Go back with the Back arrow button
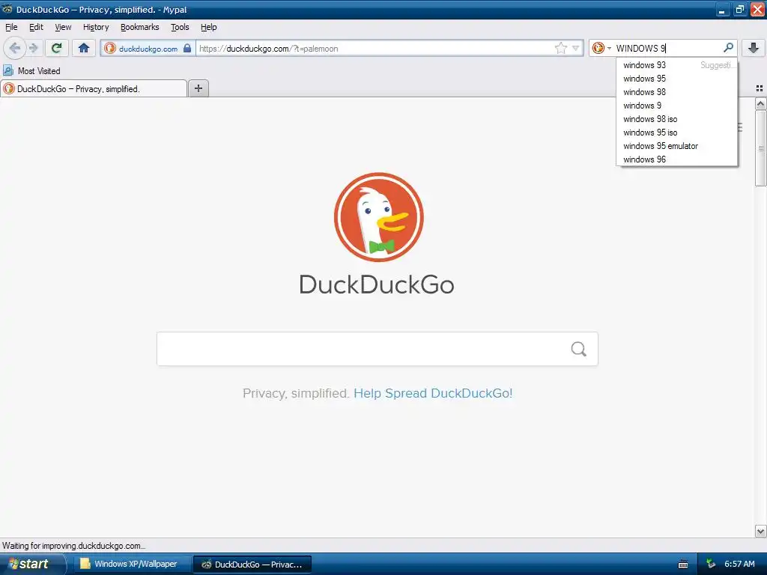Viewport: 767px width, 575px height. pos(14,48)
